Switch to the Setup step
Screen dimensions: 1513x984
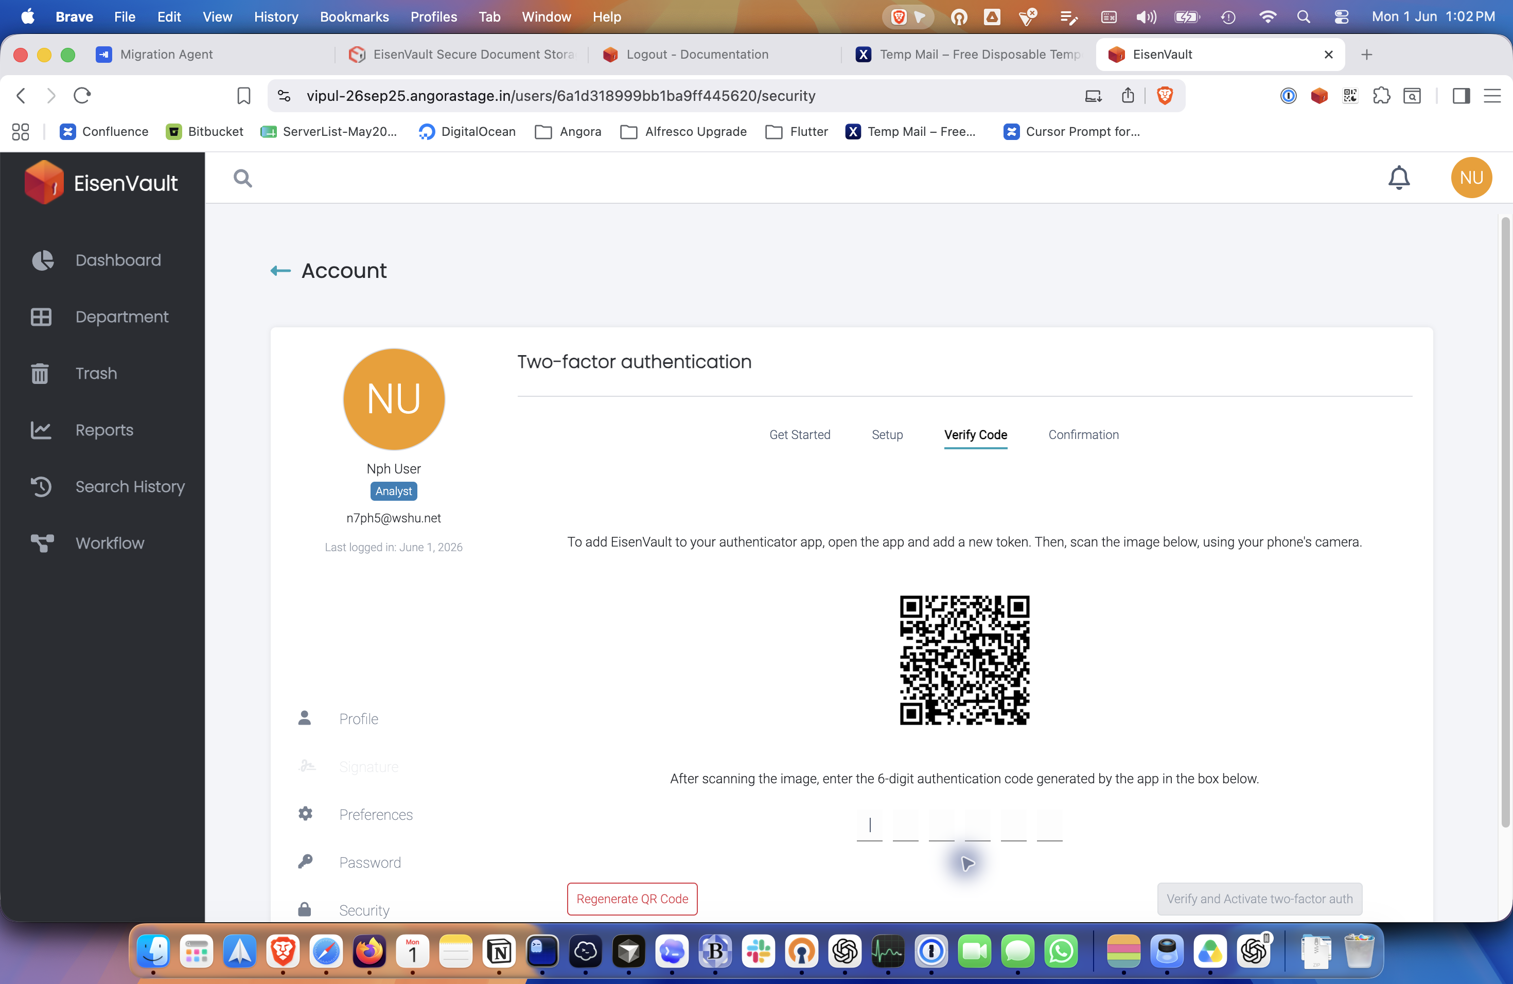tap(887, 435)
